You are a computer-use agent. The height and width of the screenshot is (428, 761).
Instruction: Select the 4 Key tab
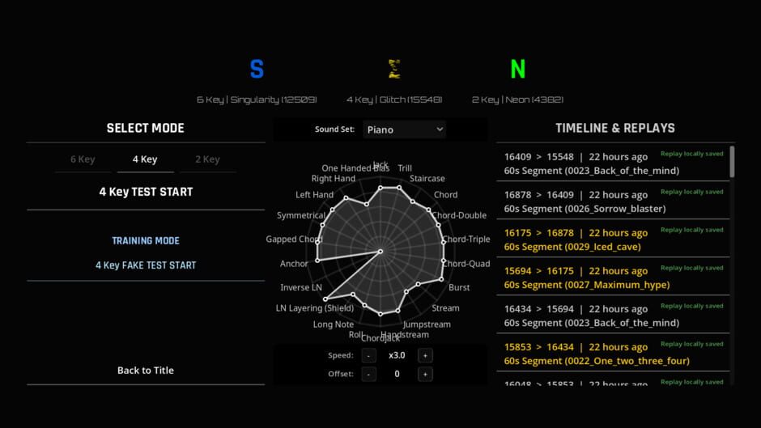(145, 159)
